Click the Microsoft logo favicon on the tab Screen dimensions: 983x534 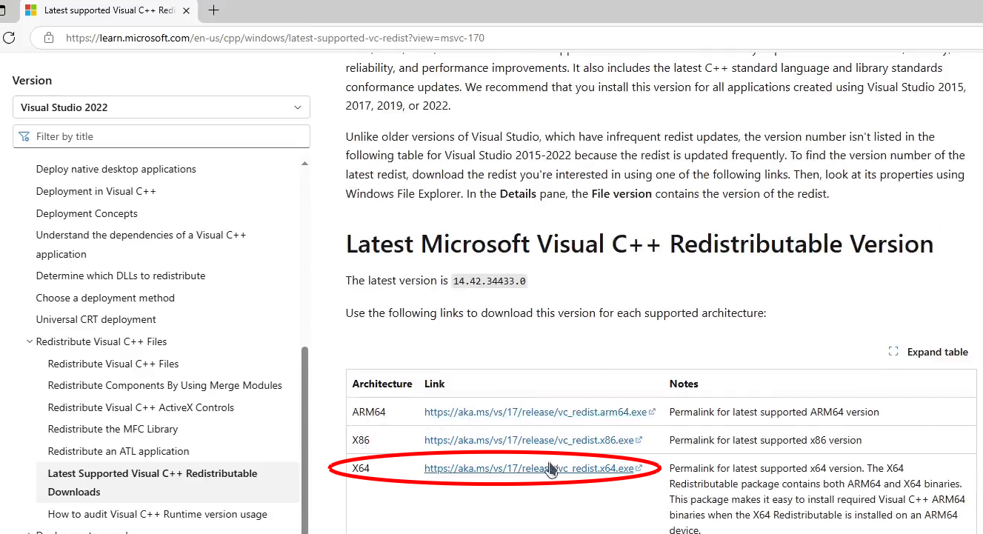(31, 10)
